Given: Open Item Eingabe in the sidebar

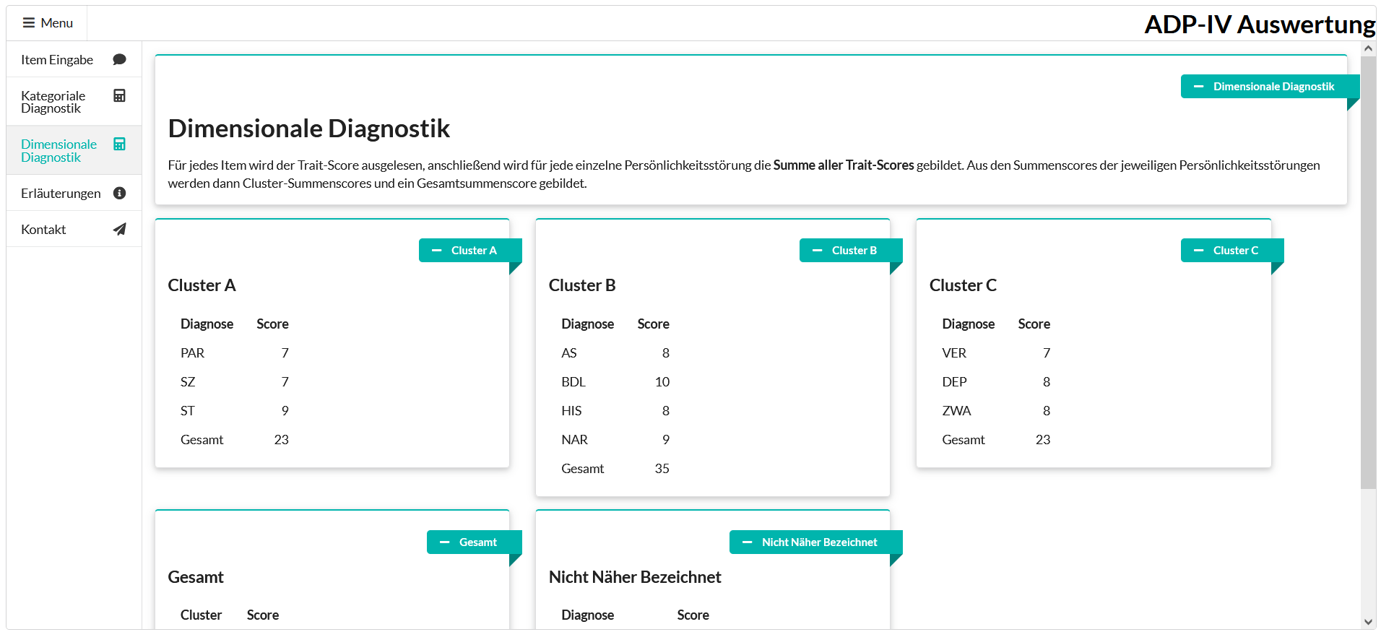Looking at the screenshot, I should (74, 60).
